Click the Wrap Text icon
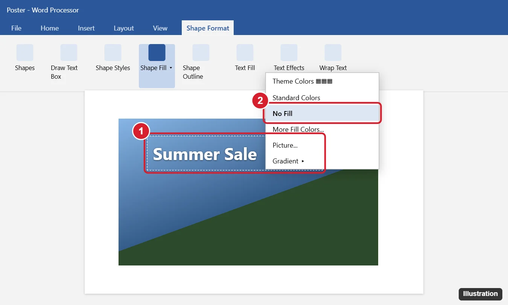Screen dimensions: 508x305 tap(333, 52)
